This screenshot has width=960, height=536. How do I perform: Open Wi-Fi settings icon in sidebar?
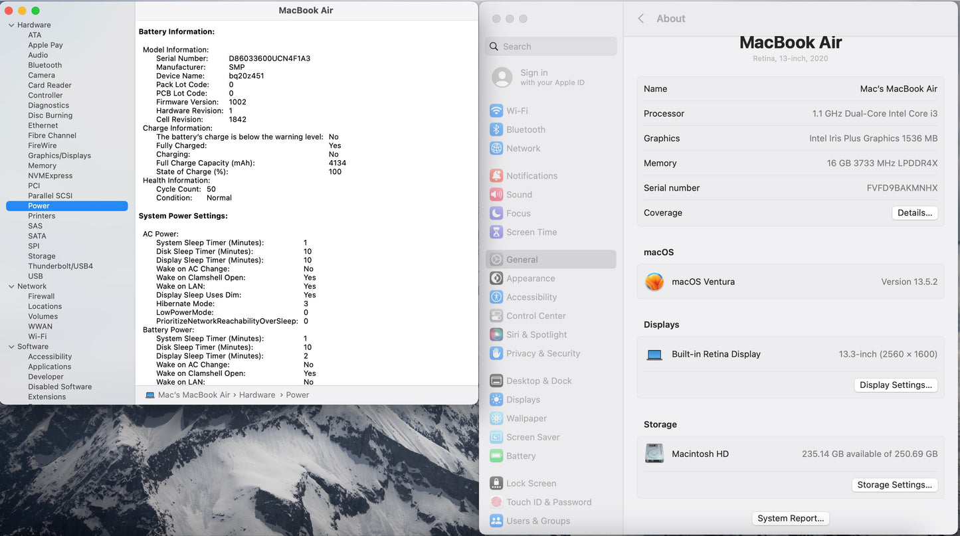point(496,111)
